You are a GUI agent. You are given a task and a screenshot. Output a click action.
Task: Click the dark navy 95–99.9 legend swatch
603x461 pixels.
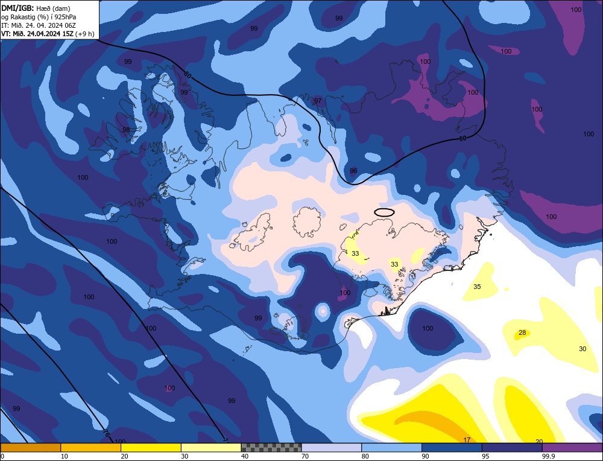(512, 447)
